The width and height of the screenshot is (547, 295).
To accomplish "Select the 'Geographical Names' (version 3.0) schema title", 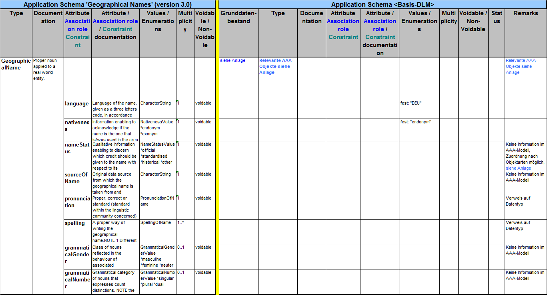I will (x=108, y=4).
